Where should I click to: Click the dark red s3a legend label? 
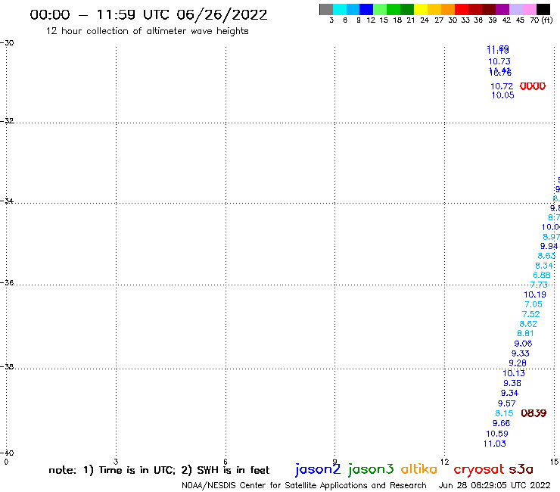(x=521, y=469)
